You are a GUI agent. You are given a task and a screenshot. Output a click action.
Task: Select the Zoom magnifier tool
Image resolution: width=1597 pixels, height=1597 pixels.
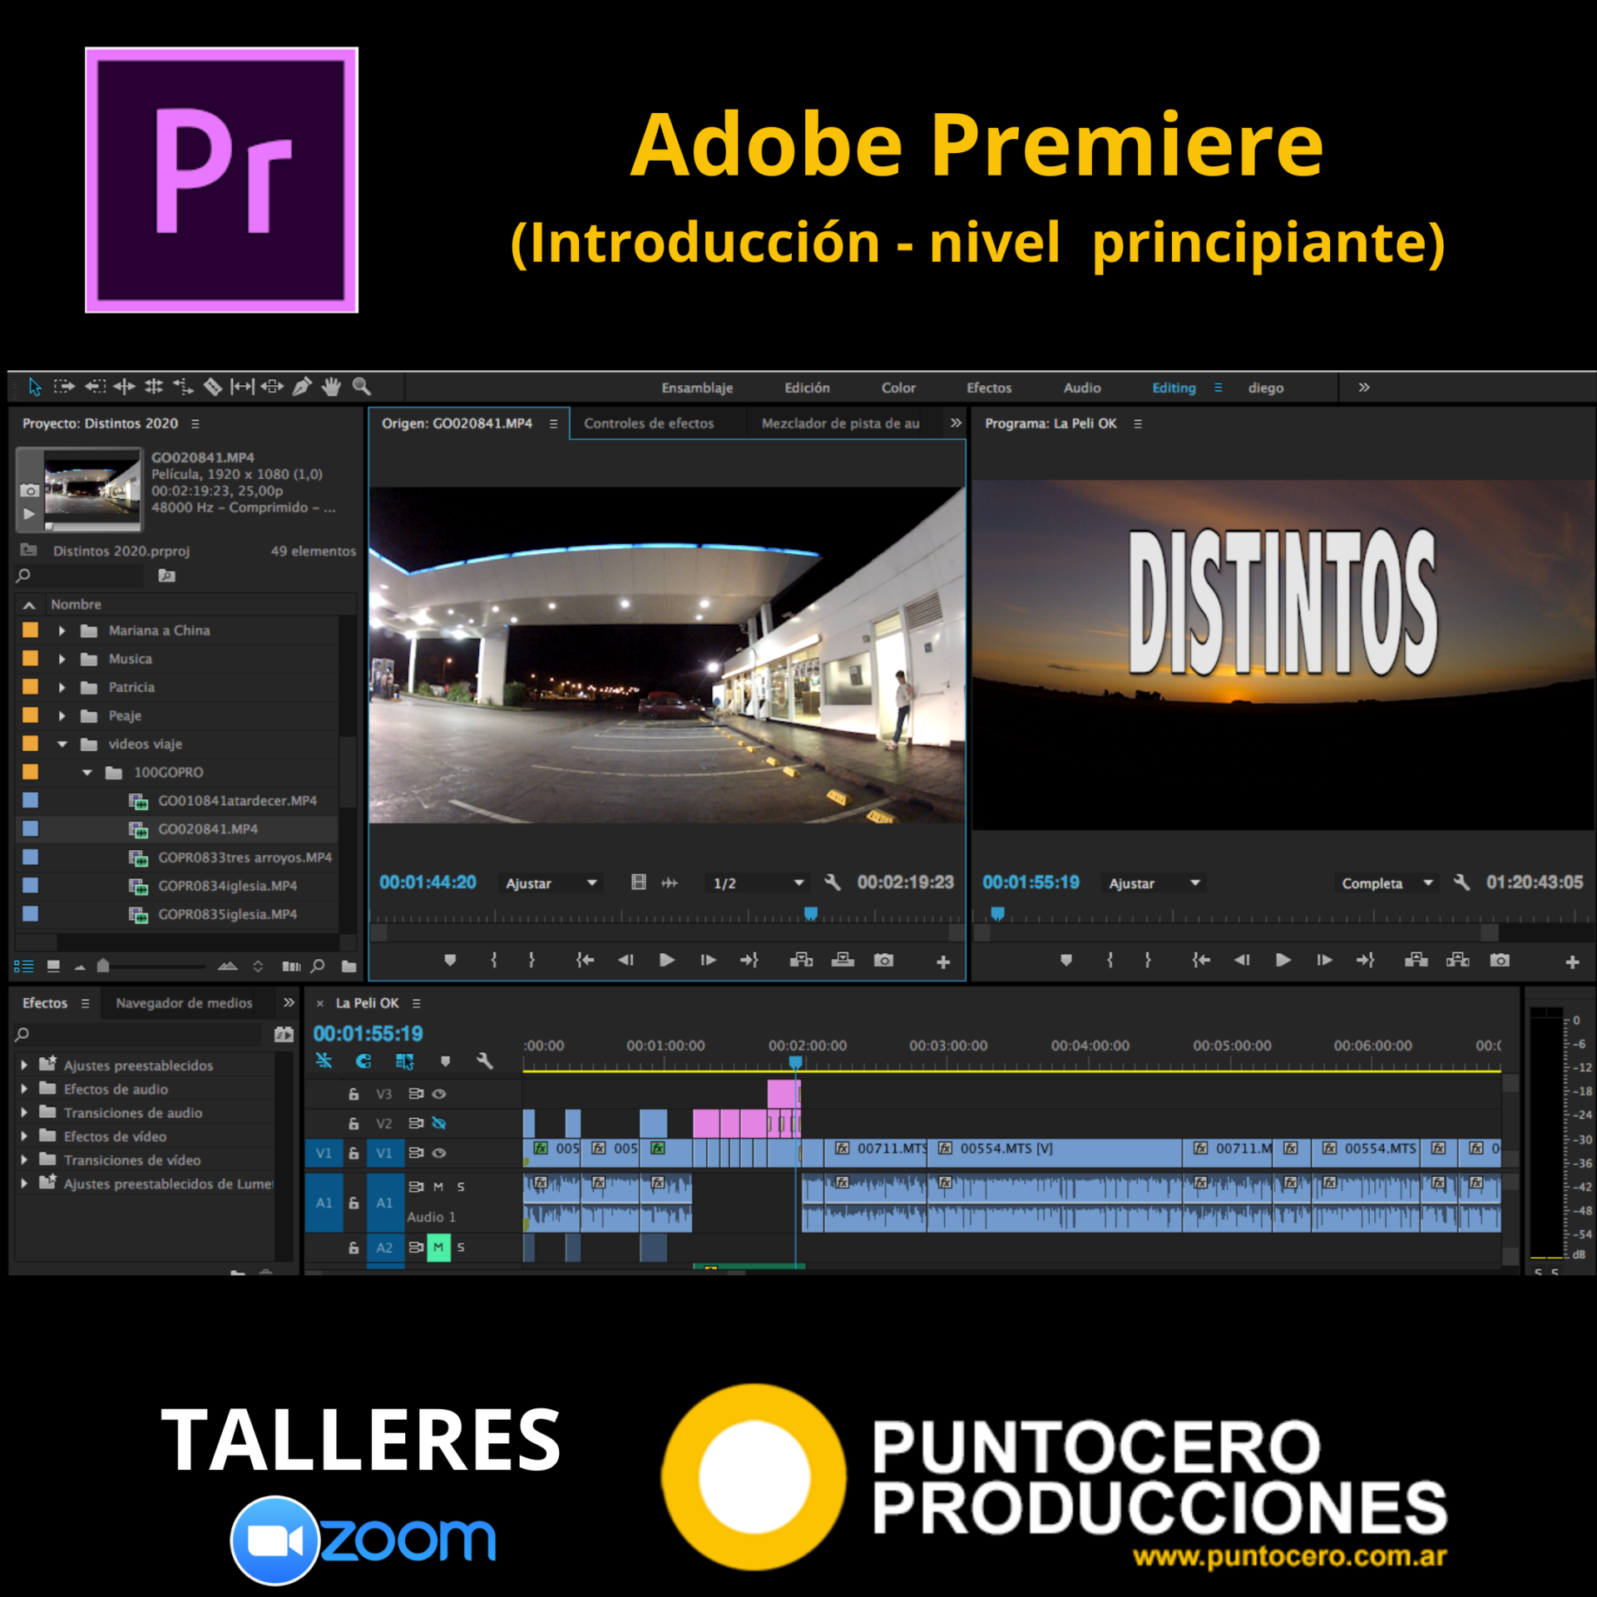point(361,387)
